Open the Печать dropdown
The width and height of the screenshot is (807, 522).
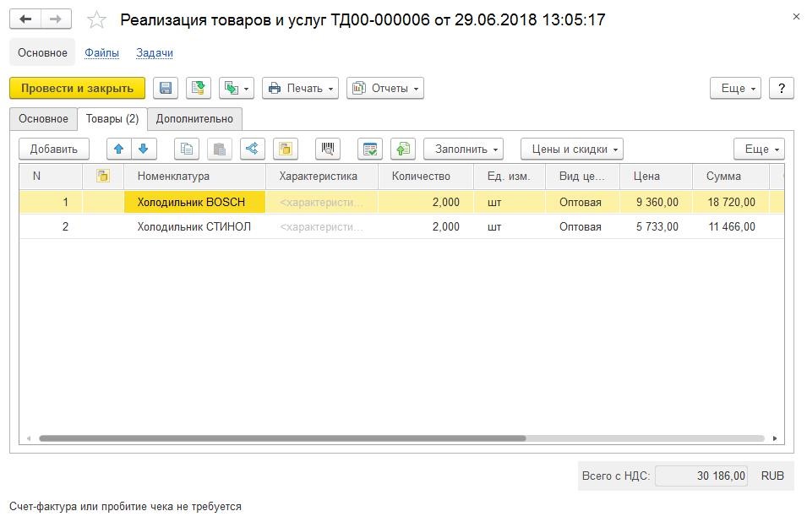(x=300, y=88)
